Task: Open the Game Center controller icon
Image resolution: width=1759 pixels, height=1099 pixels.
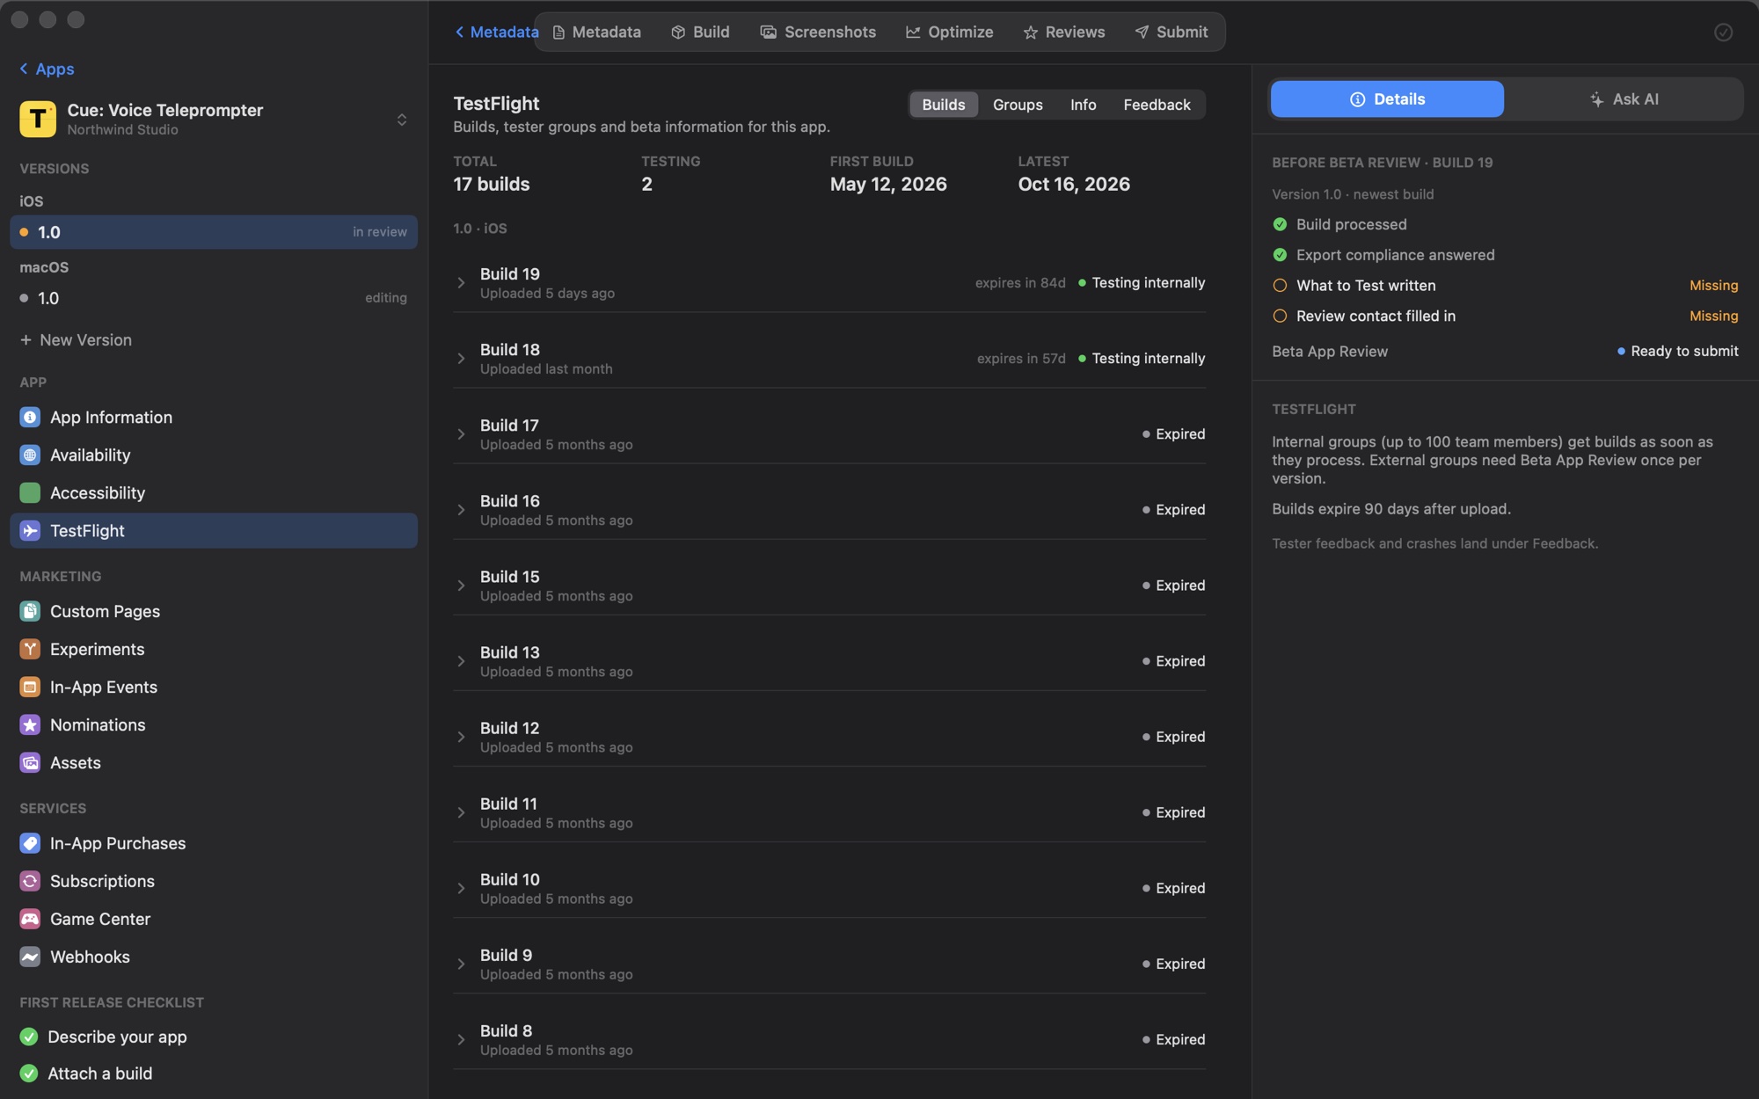Action: click(x=30, y=919)
